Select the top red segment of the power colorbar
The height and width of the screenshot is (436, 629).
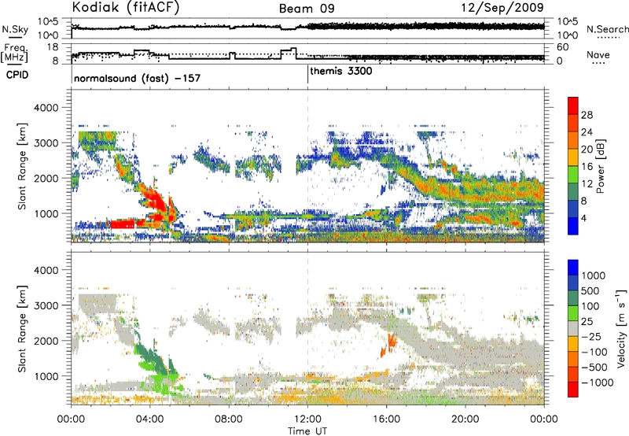coord(573,106)
